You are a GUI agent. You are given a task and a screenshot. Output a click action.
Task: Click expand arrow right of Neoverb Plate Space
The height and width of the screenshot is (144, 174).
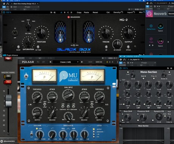(168, 42)
